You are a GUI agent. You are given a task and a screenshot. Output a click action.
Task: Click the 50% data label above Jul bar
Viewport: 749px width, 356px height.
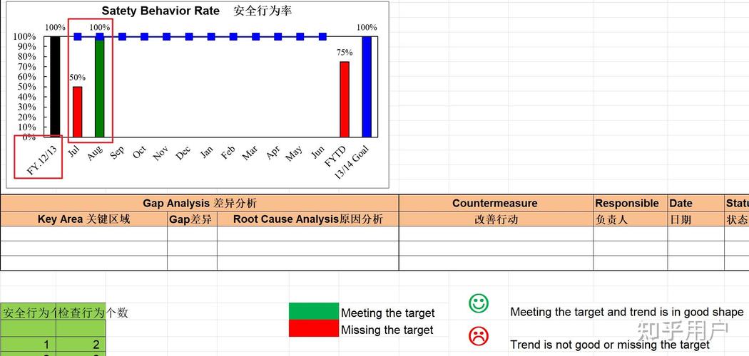pyautogui.click(x=77, y=77)
